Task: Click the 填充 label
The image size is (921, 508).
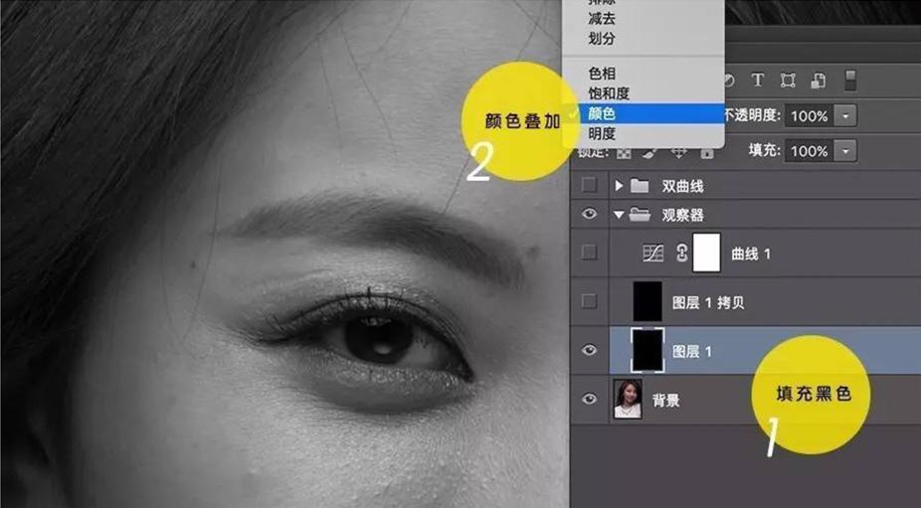Action: [x=763, y=150]
